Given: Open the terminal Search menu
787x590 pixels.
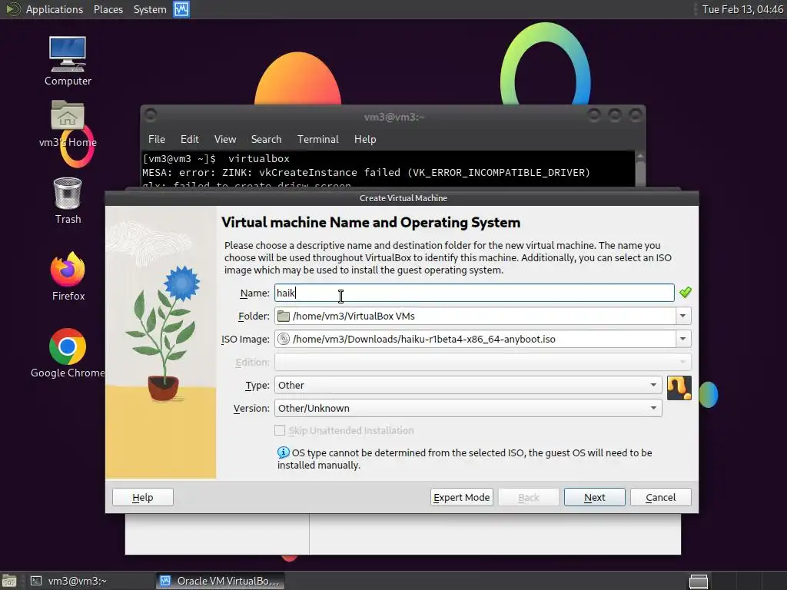Looking at the screenshot, I should 266,139.
